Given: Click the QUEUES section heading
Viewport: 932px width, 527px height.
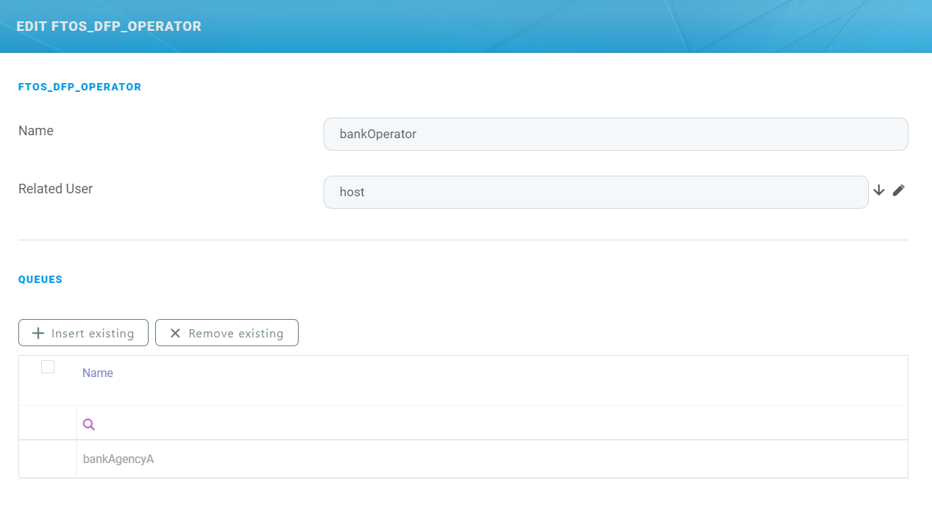Looking at the screenshot, I should point(40,279).
